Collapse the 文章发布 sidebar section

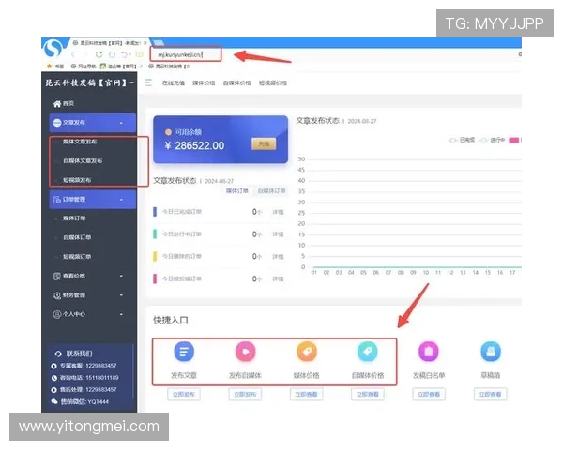(x=121, y=123)
